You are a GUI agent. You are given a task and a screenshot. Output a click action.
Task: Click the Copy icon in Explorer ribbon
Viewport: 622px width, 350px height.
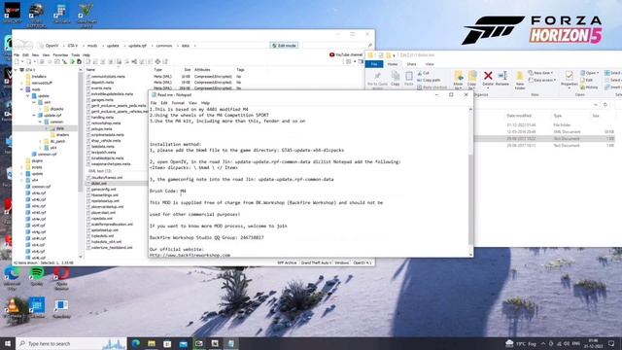pyautogui.click(x=396, y=78)
